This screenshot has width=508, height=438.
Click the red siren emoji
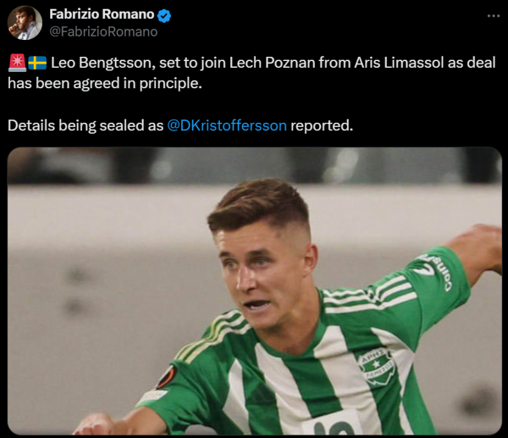tap(16, 63)
